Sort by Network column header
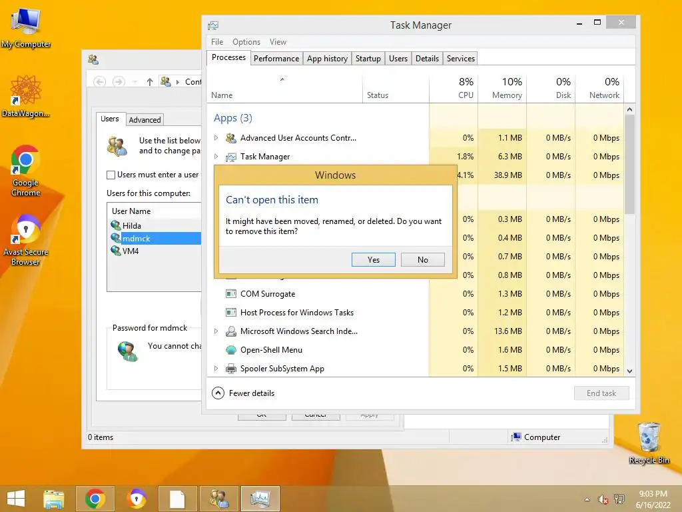Screen dimensions: 682x512 [x=599, y=89]
